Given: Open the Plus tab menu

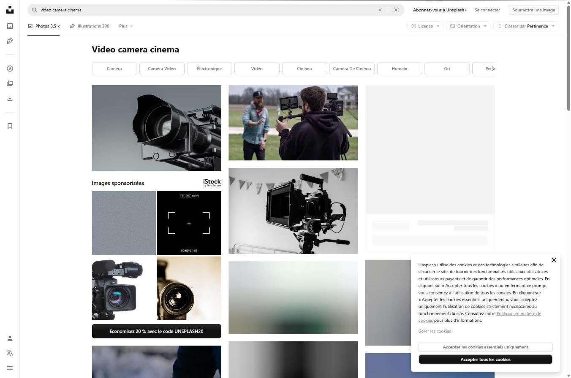Looking at the screenshot, I should [125, 26].
